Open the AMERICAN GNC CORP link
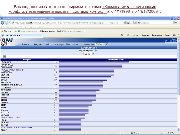 click(10, 118)
